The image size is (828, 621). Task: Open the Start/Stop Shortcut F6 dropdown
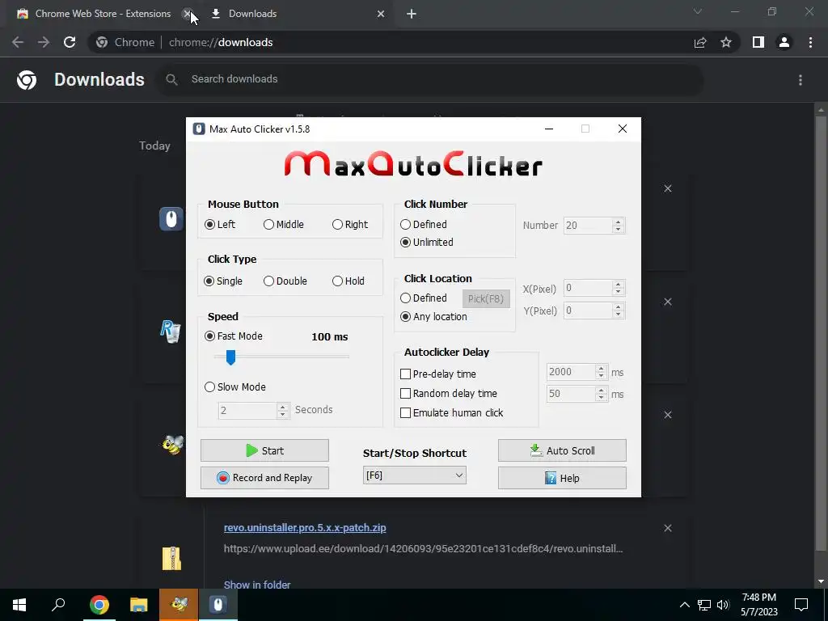tap(415, 475)
